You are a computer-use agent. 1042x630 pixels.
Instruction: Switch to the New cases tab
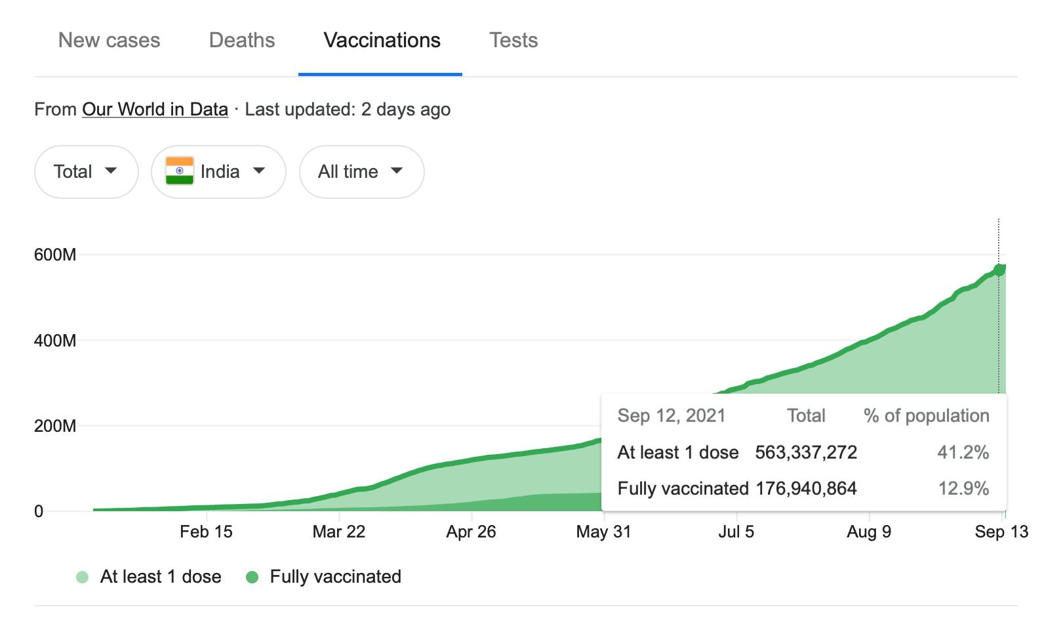point(109,41)
